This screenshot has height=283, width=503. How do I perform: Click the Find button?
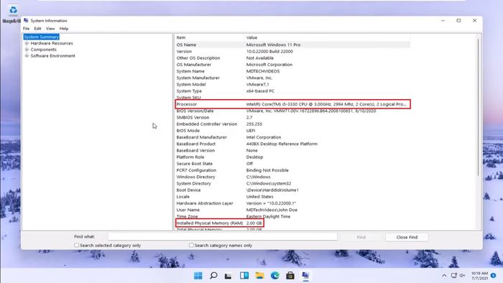pyautogui.click(x=361, y=237)
